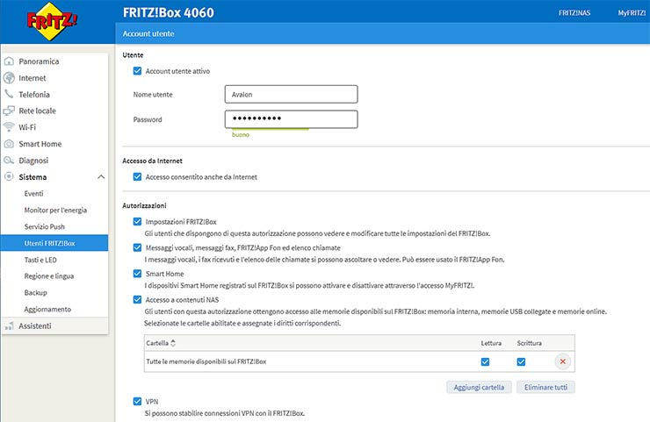Remove folder with red X icon
650x422 pixels.
[x=562, y=361]
